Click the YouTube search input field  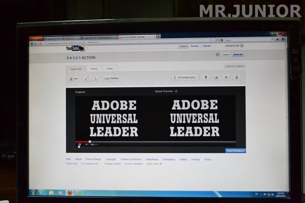point(133,47)
